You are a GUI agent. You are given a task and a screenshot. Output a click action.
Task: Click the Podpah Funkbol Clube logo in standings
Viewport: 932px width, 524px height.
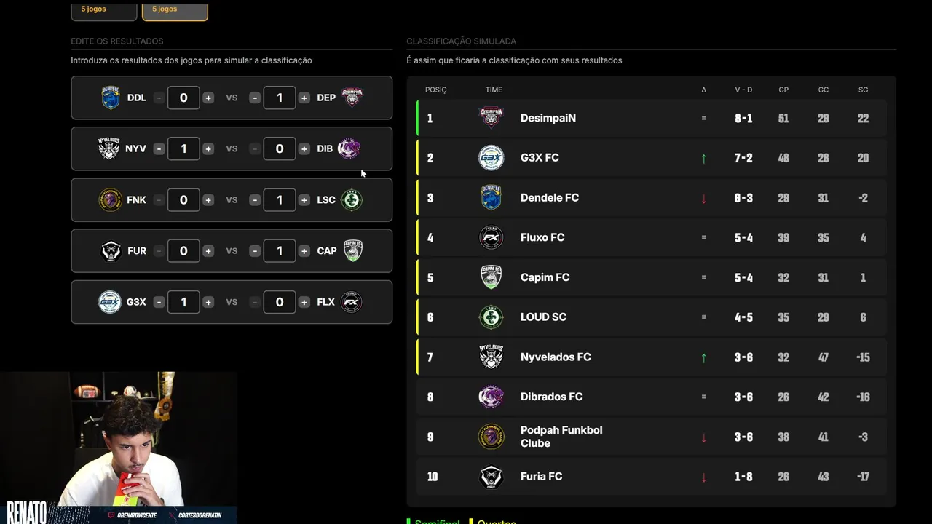point(491,437)
